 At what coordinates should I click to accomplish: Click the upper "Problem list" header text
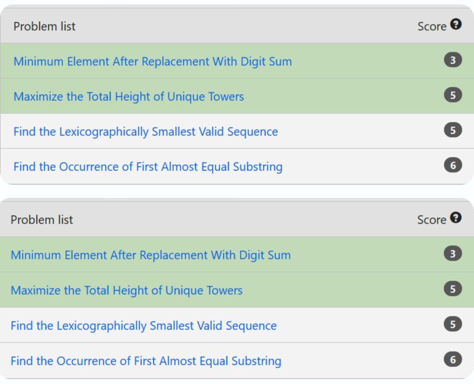click(x=44, y=26)
